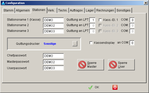The width and height of the screenshot is (149, 93).
Task: Click the prohibition icon in Sperre Master
Action: click(82, 65)
